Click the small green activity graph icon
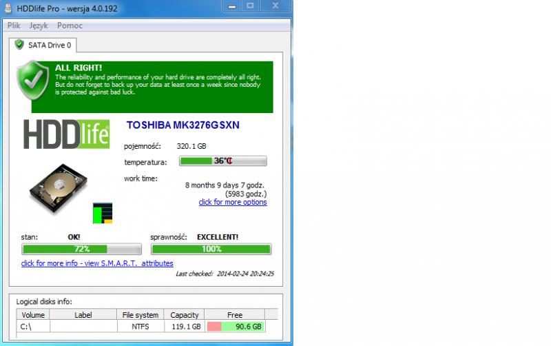 pos(102,213)
